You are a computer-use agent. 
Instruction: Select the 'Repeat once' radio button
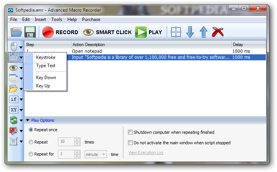[x=31, y=130]
